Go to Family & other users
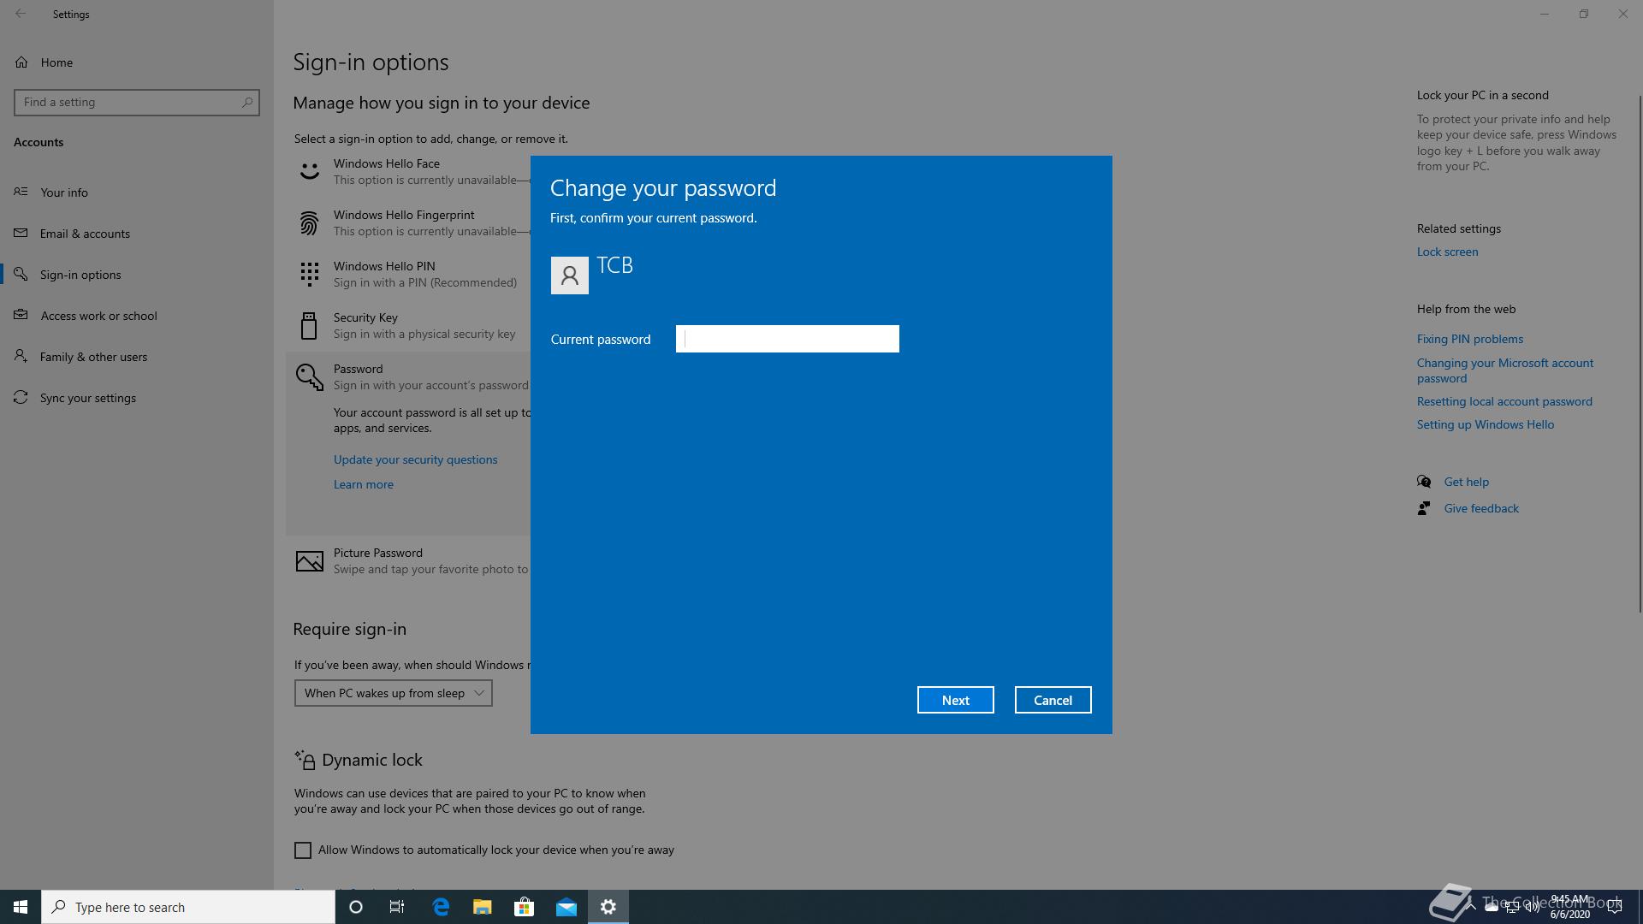Viewport: 1643px width, 924px height. [x=93, y=357]
